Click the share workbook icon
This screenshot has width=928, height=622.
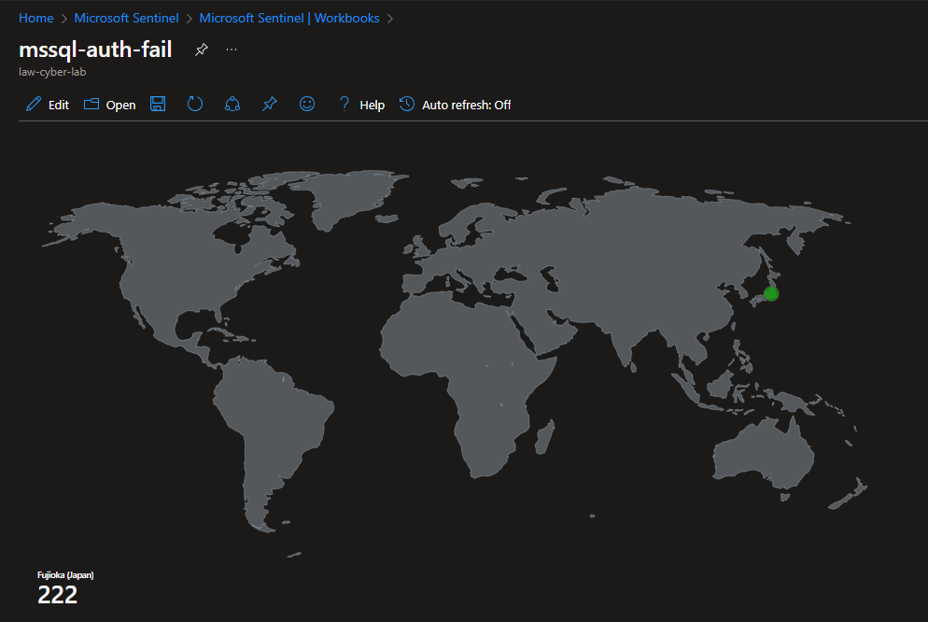(x=232, y=105)
